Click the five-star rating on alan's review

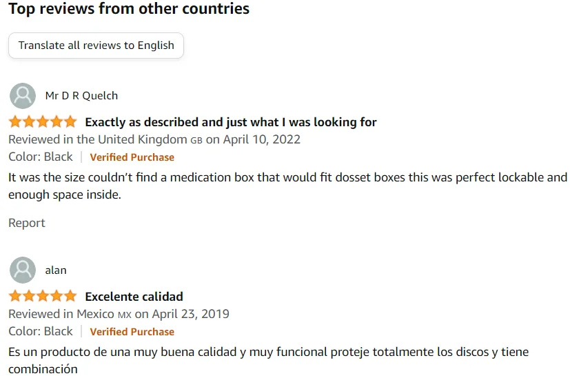tap(43, 297)
